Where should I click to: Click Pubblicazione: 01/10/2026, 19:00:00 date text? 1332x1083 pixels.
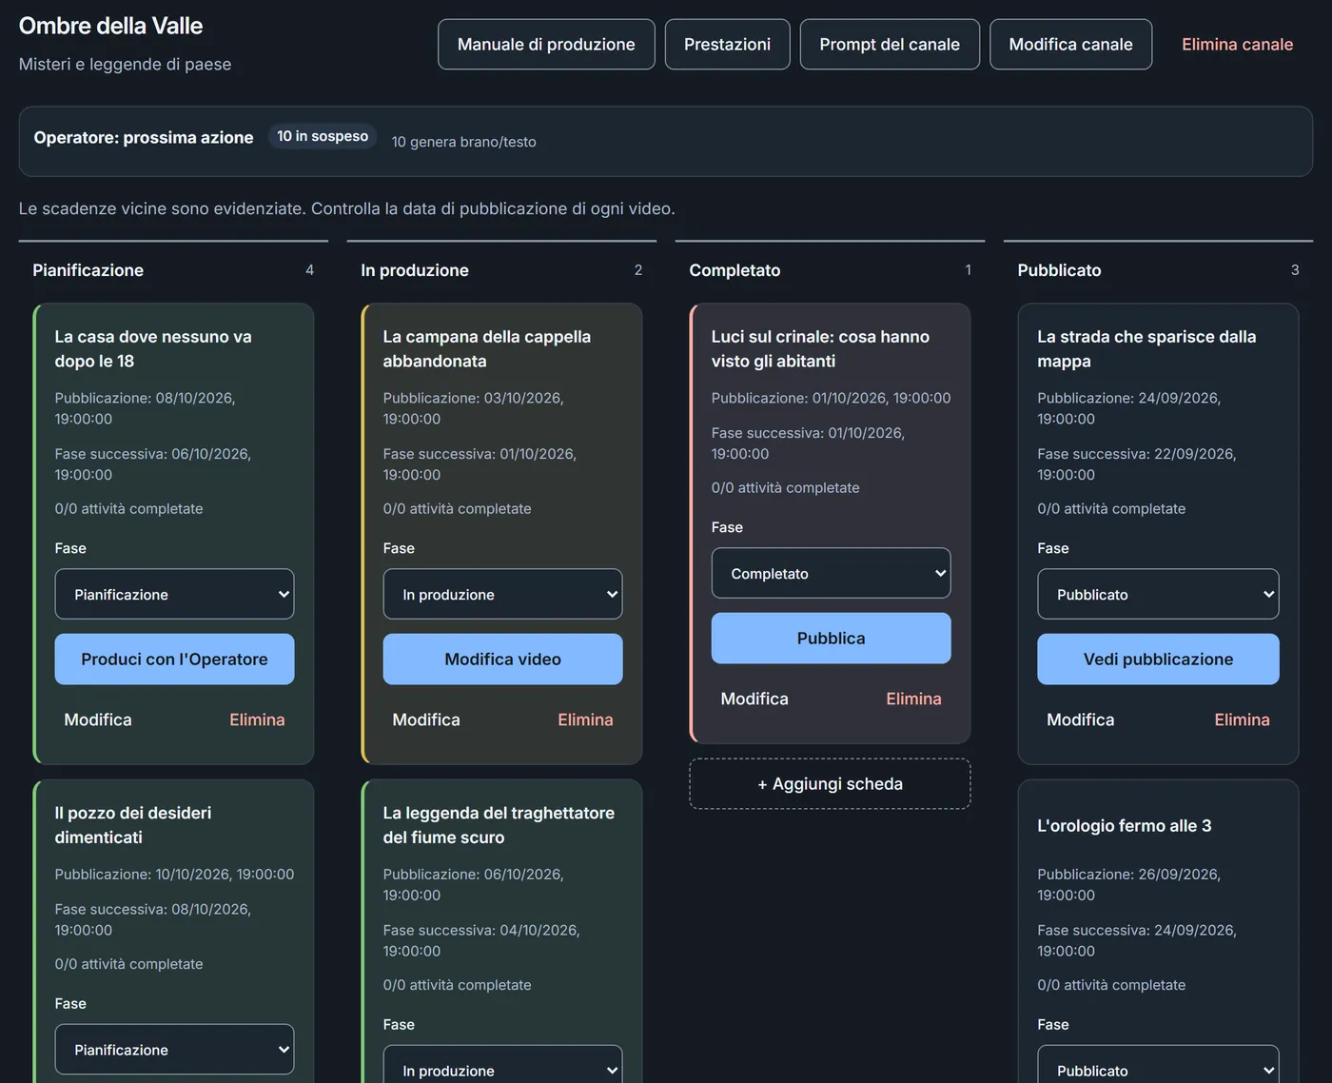[831, 399]
